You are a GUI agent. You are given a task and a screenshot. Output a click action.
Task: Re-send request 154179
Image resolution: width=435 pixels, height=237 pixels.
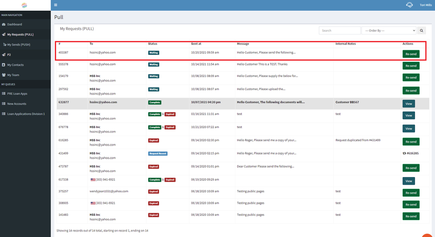coord(411,77)
